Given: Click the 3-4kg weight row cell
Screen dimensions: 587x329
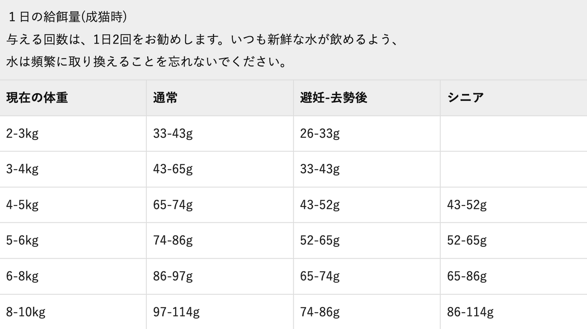Looking at the screenshot, I should point(22,169).
